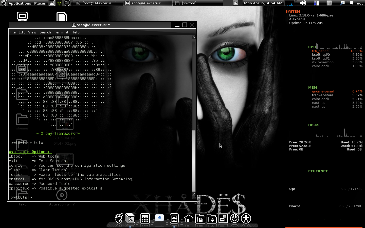Click the '~ 0 Day framework ~' banner text
Viewport: 365px width, 228px height.
pos(58,134)
